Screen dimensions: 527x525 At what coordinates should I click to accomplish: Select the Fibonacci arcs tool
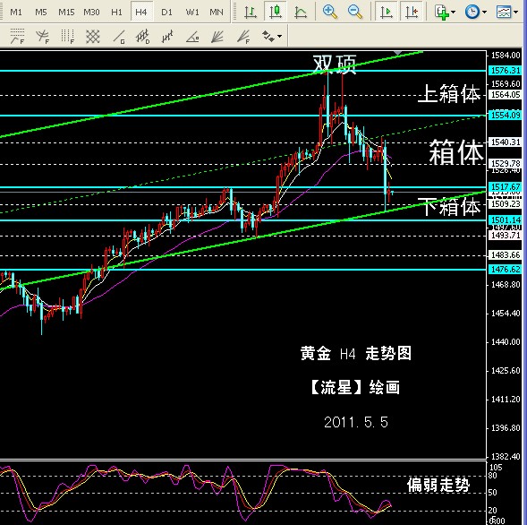42,37
